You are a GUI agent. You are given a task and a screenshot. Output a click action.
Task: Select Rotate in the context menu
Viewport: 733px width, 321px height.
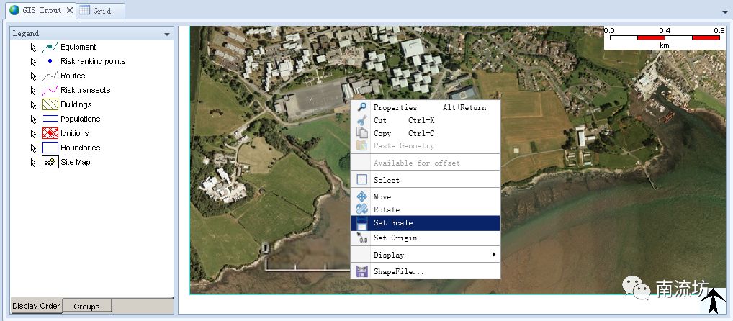(x=386, y=210)
